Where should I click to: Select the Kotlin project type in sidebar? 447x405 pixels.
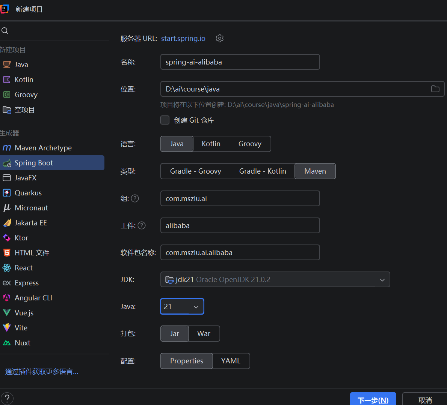tap(24, 79)
